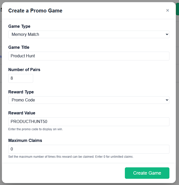
Task: Click the green button behind the modal
Action: pos(177,9)
